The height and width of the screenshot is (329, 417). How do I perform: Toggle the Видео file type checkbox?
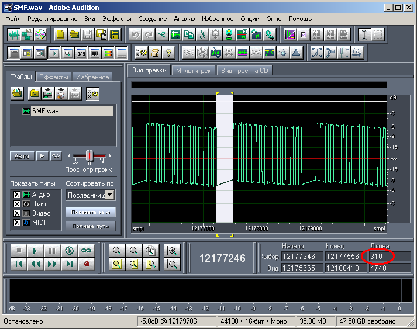17,213
